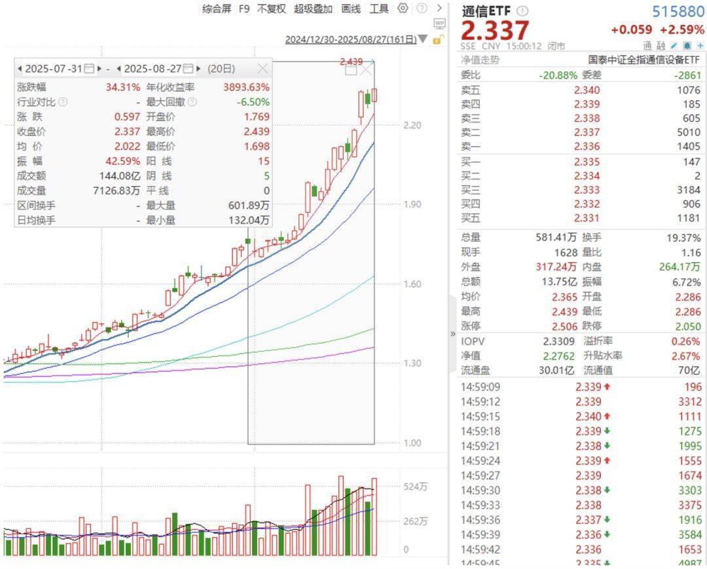This screenshot has height=569, width=707.
Task: Click the pencil note icon
Action: (x=674, y=46)
